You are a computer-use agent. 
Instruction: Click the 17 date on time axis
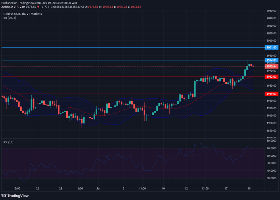226,189
